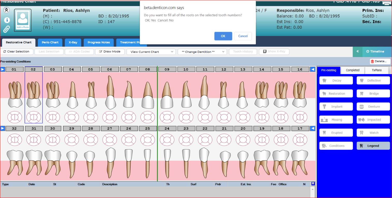This screenshot has height=198, width=392.
Task: Open the chart Legend
Action: tap(373, 145)
